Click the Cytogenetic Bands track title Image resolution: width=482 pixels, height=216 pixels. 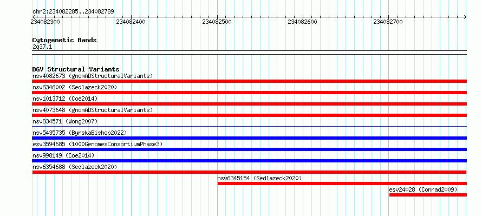pos(64,40)
